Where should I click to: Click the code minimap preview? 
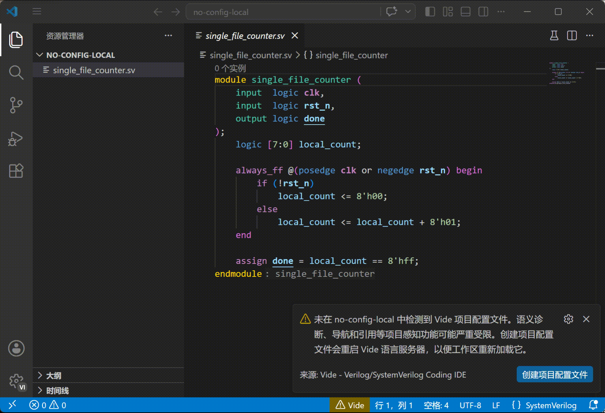[x=566, y=73]
